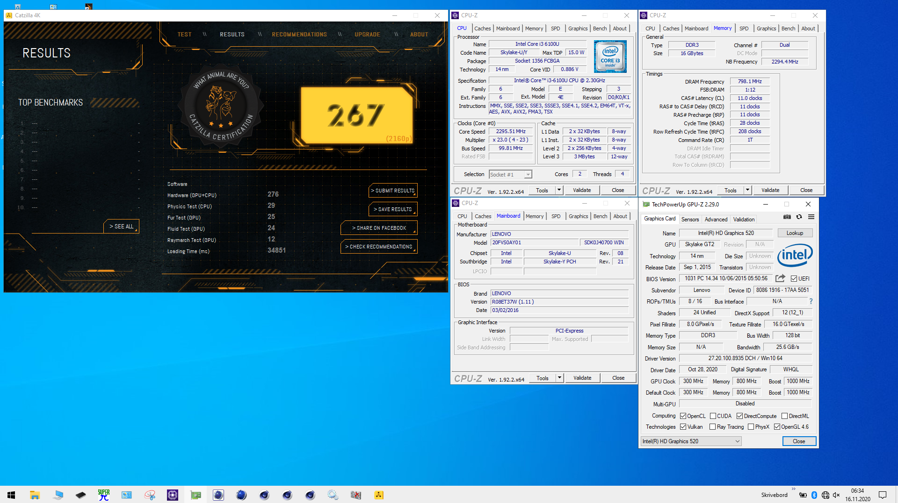Open the network globe tray icon
Image resolution: width=898 pixels, height=503 pixels.
click(x=826, y=495)
